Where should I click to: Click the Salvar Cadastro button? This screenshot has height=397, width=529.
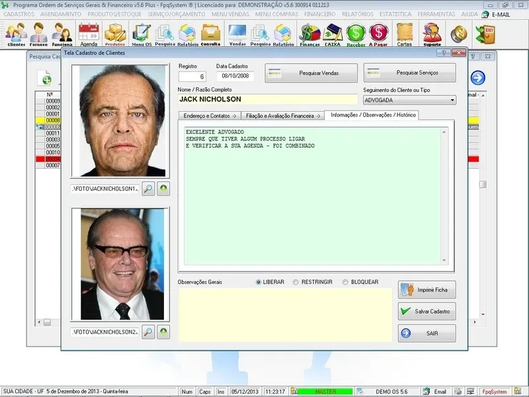(x=427, y=311)
